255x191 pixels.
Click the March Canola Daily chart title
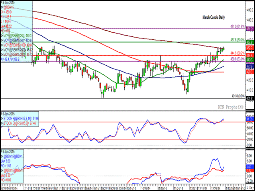214,18
